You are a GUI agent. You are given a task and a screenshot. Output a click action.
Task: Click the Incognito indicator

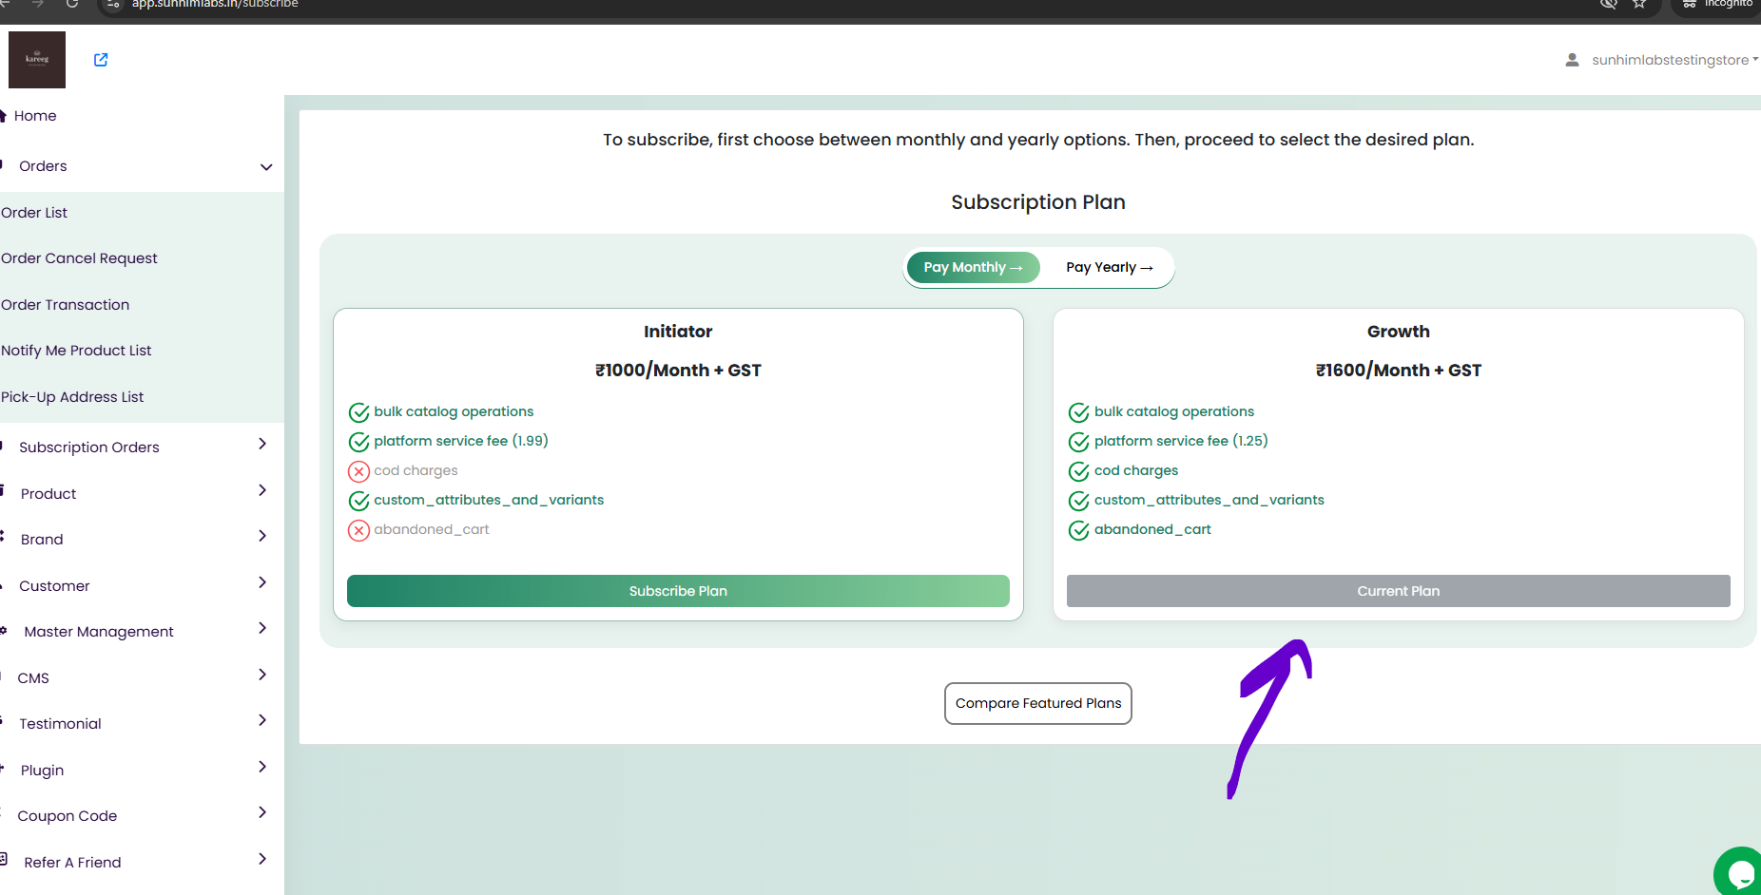coord(1717,4)
